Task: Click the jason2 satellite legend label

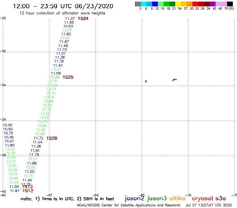Action: click(135, 198)
